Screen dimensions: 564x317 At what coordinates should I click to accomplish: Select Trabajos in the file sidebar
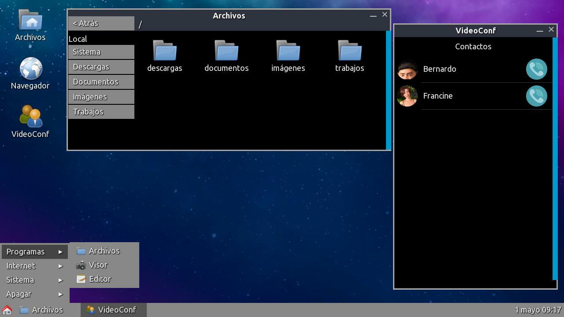coord(101,112)
